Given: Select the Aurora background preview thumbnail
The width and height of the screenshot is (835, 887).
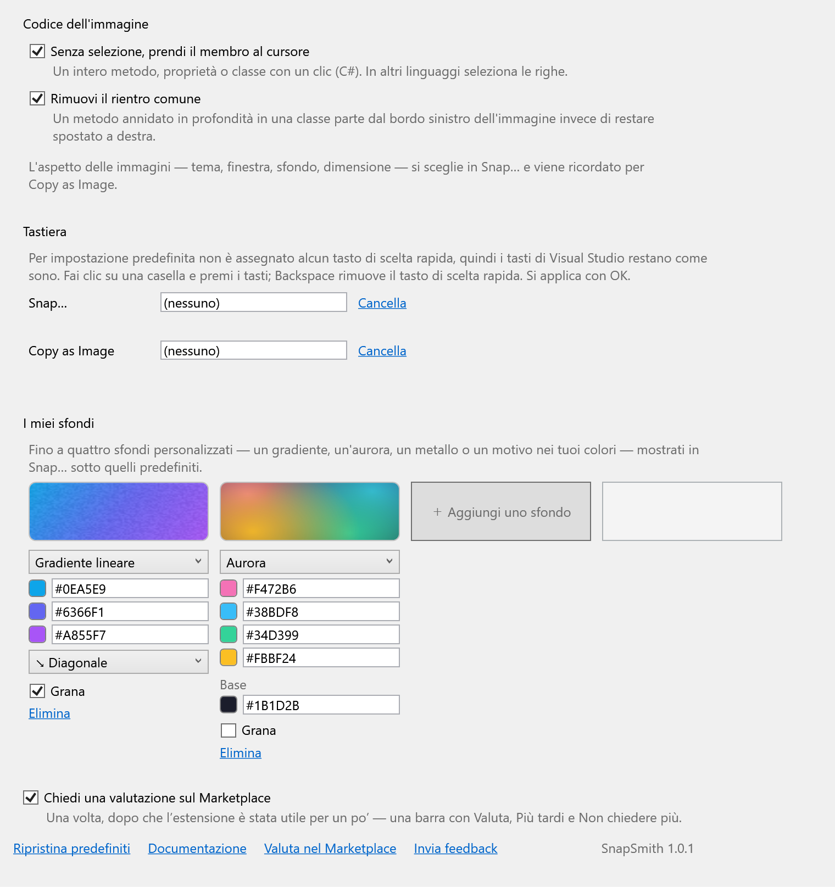Looking at the screenshot, I should 310,512.
